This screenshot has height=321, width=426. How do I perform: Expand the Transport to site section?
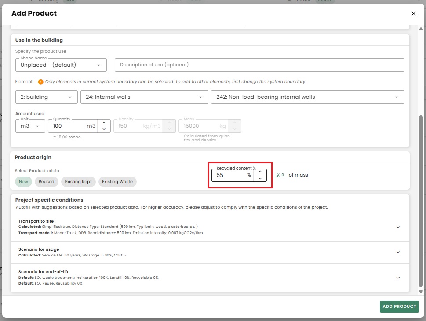(398, 227)
